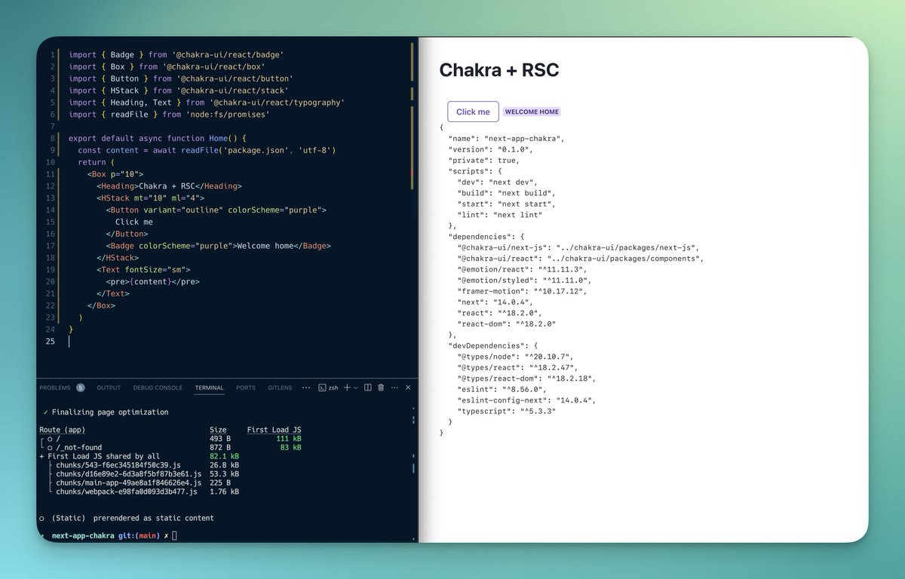Kill terminal with trash icon
This screenshot has height=579, width=905.
coord(381,388)
